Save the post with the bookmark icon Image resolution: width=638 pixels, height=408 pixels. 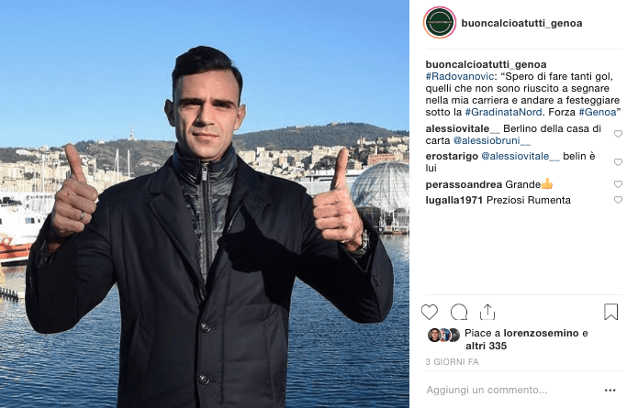610,312
